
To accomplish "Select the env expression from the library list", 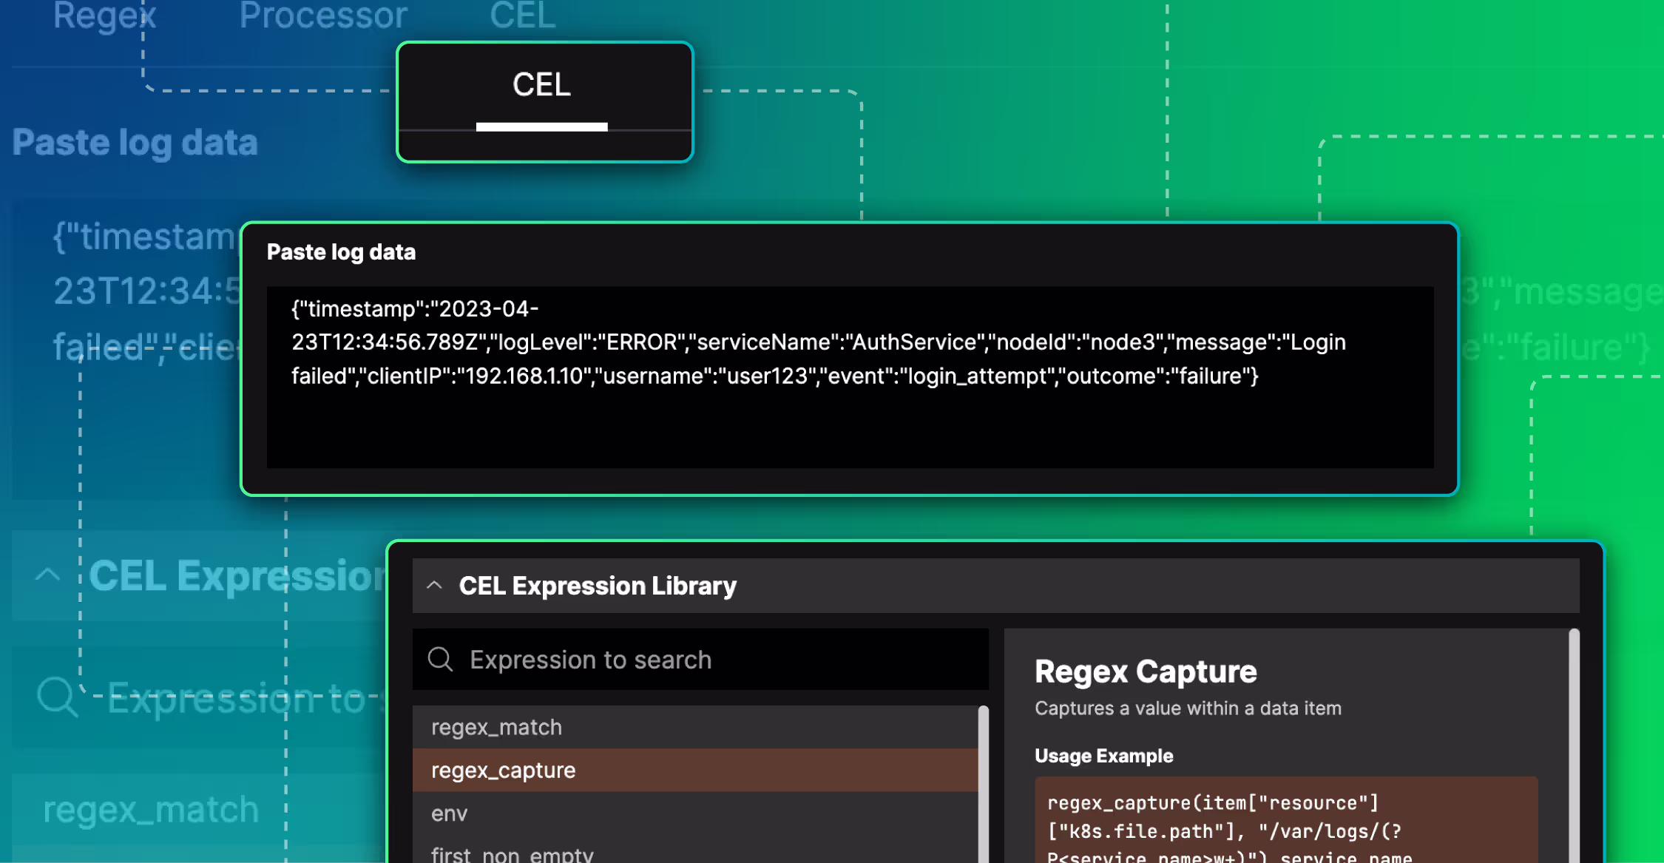I will (x=449, y=813).
